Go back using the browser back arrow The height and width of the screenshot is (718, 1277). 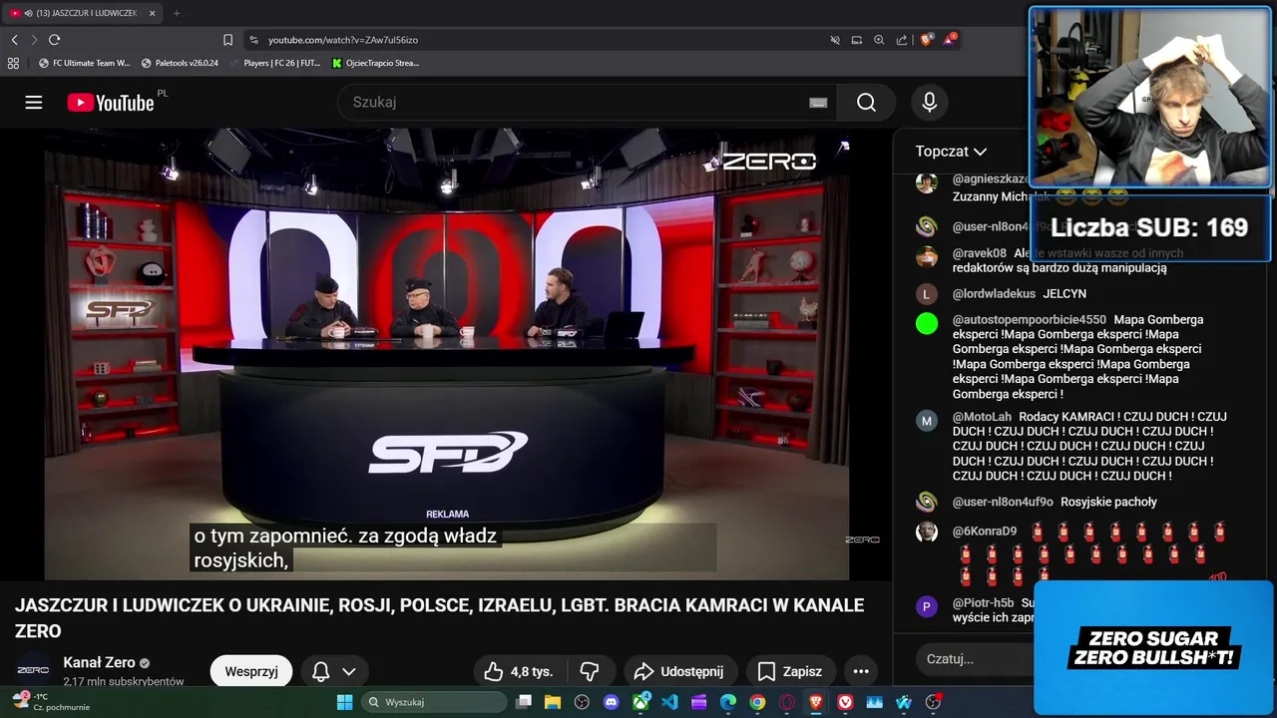(14, 40)
